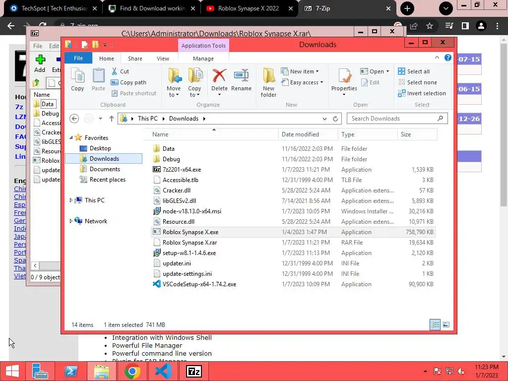Image resolution: width=508 pixels, height=381 pixels.
Task: Sort by the Type column header
Action: click(368, 134)
